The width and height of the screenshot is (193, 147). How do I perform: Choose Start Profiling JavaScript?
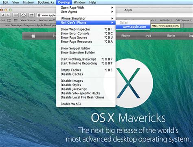pyautogui.click(x=86, y=59)
